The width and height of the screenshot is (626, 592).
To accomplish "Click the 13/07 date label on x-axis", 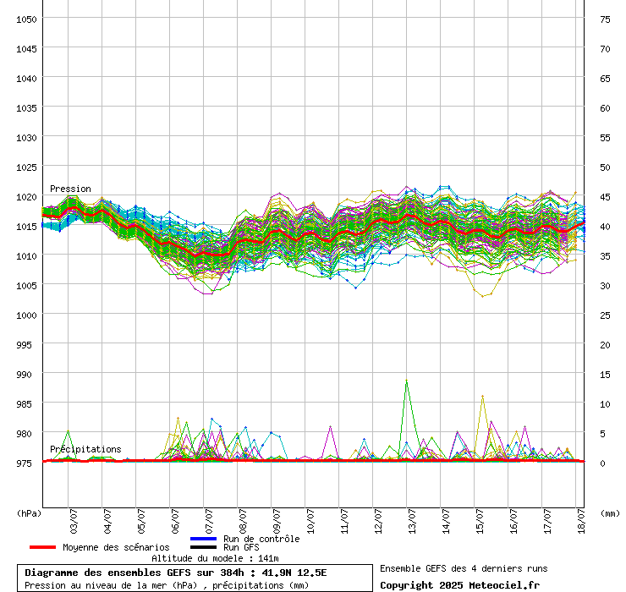I will (x=413, y=521).
